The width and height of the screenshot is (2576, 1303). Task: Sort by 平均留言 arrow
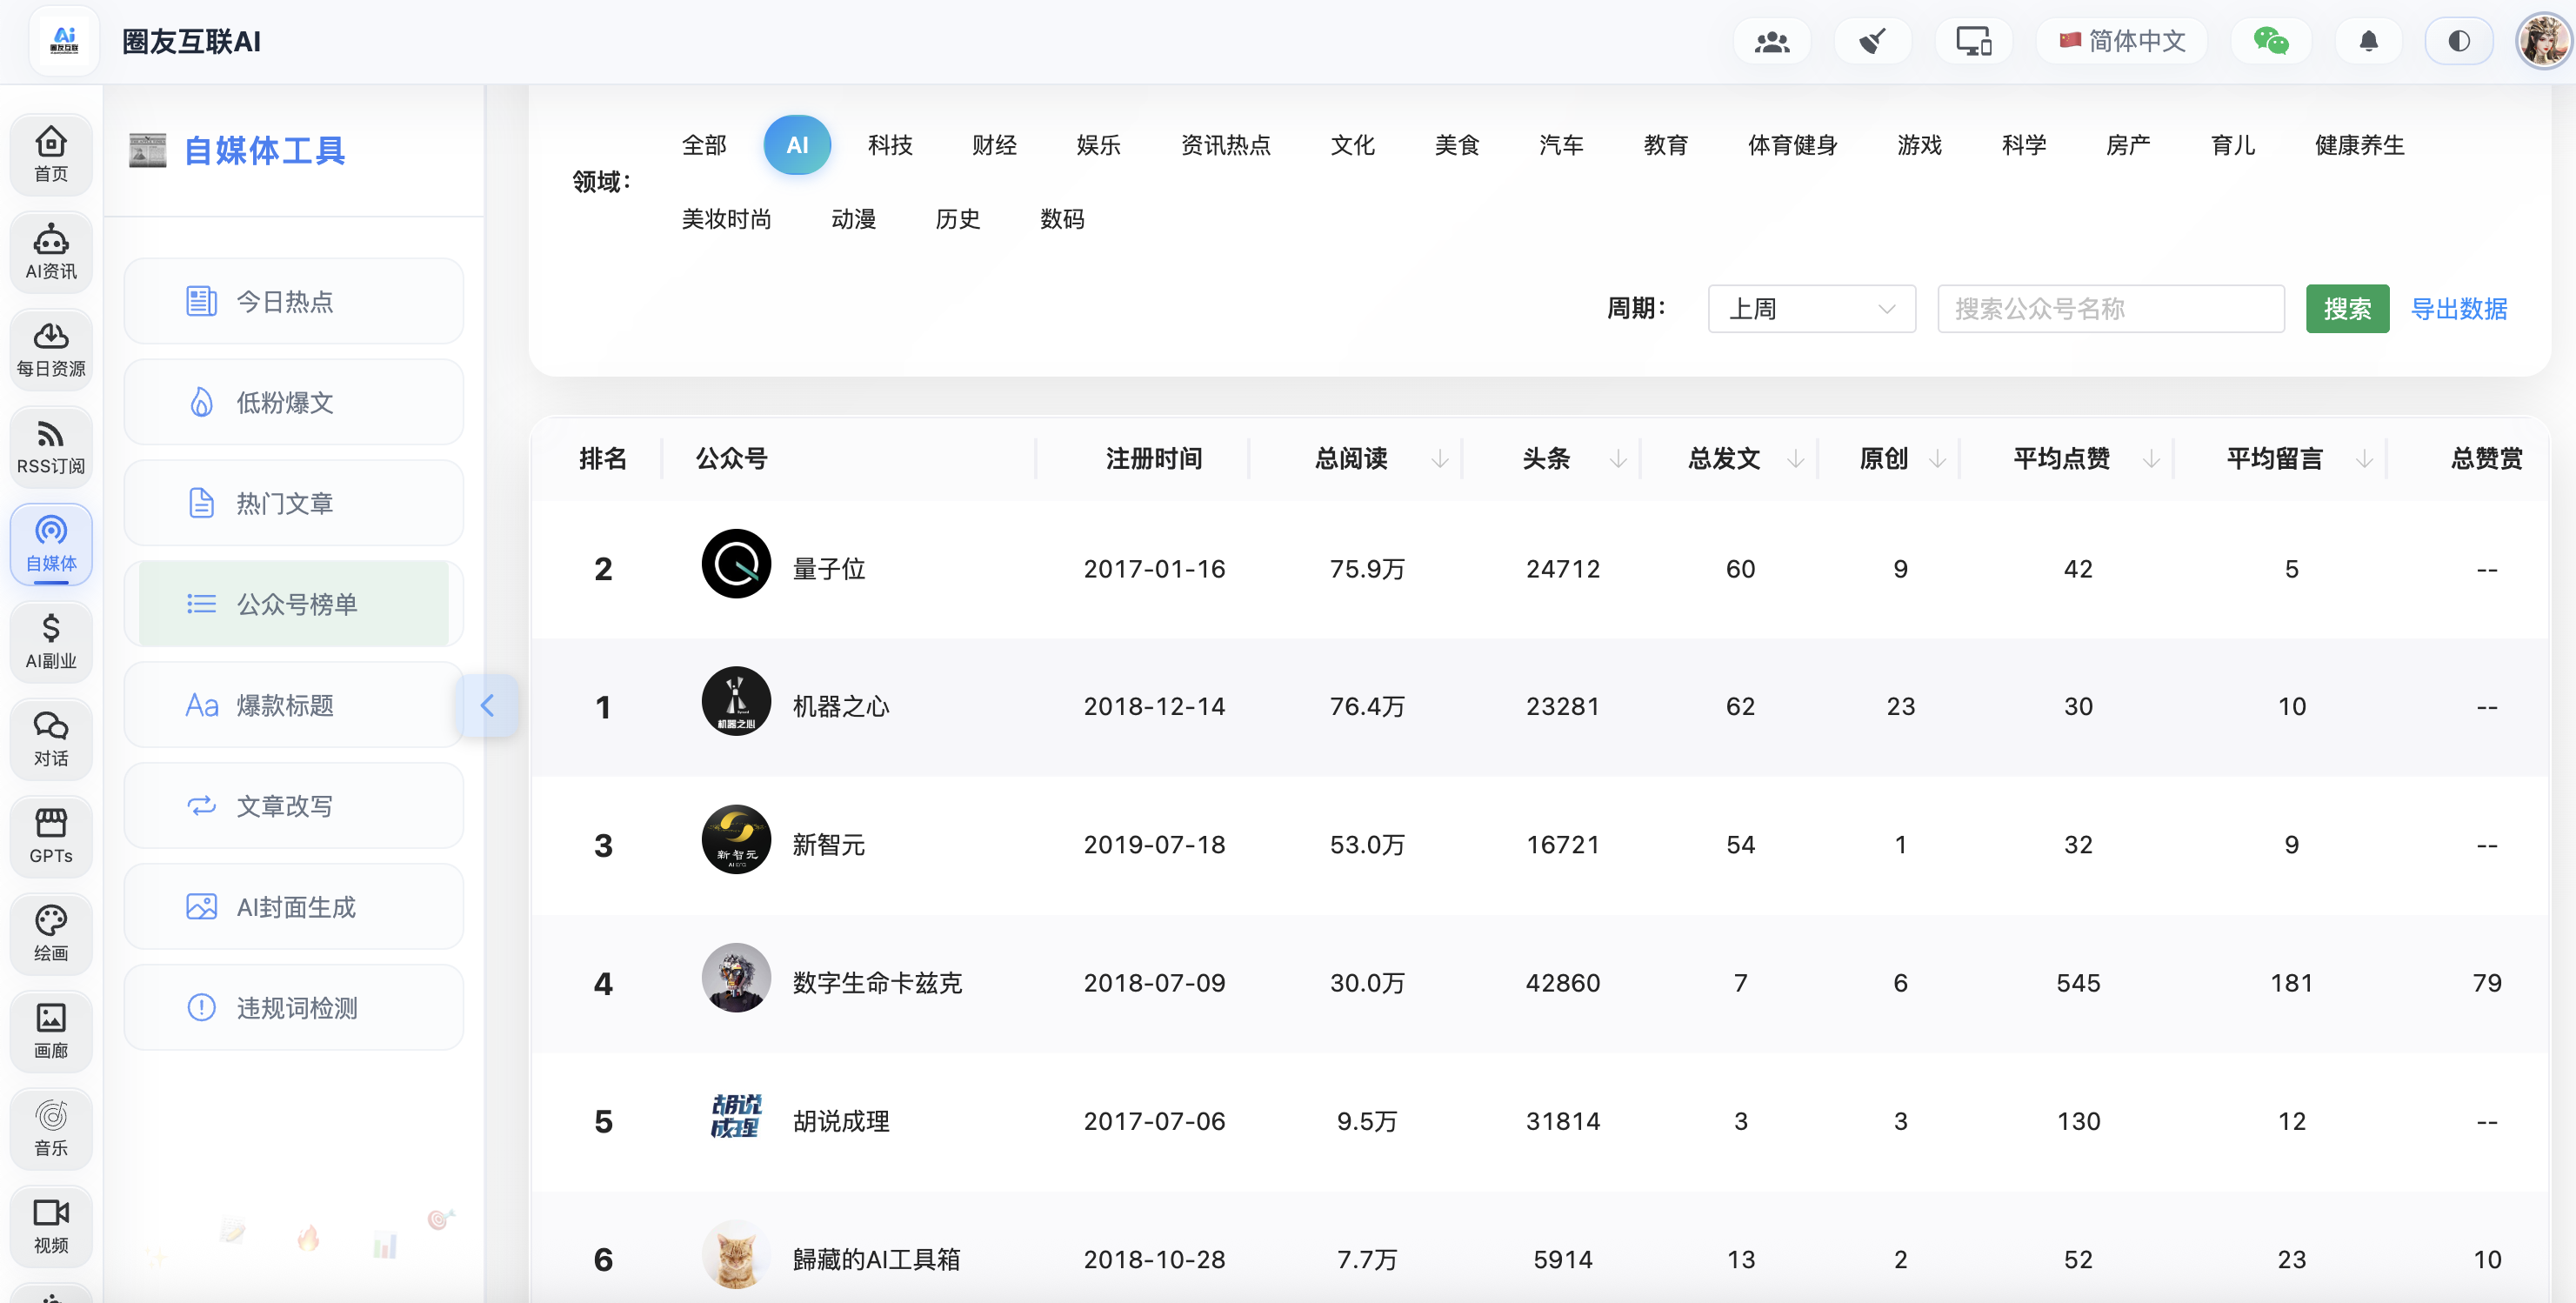point(2364,459)
